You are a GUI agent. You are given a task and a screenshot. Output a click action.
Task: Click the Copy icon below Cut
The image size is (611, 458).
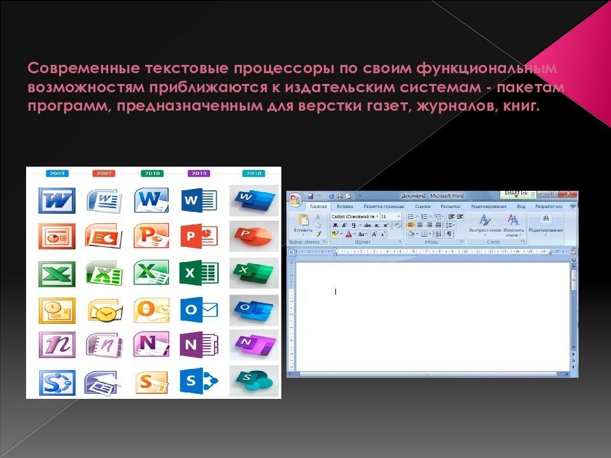318,225
